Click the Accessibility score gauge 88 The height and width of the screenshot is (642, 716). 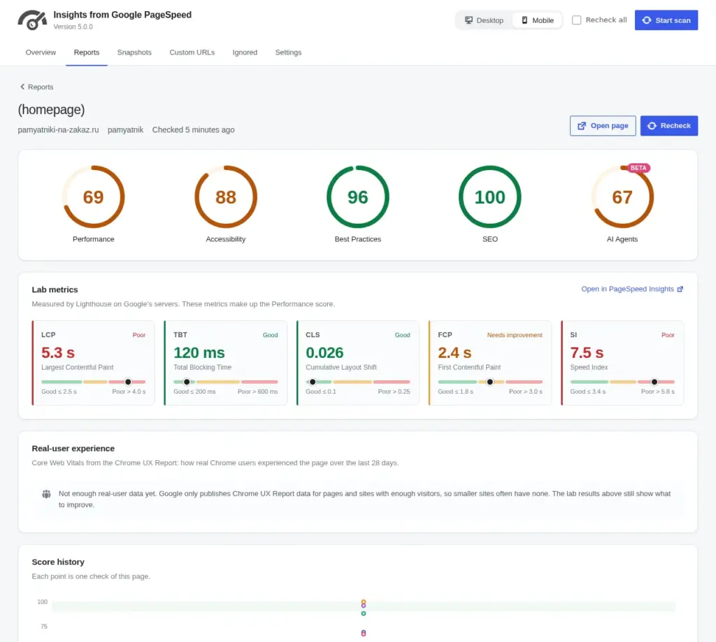[x=226, y=197]
